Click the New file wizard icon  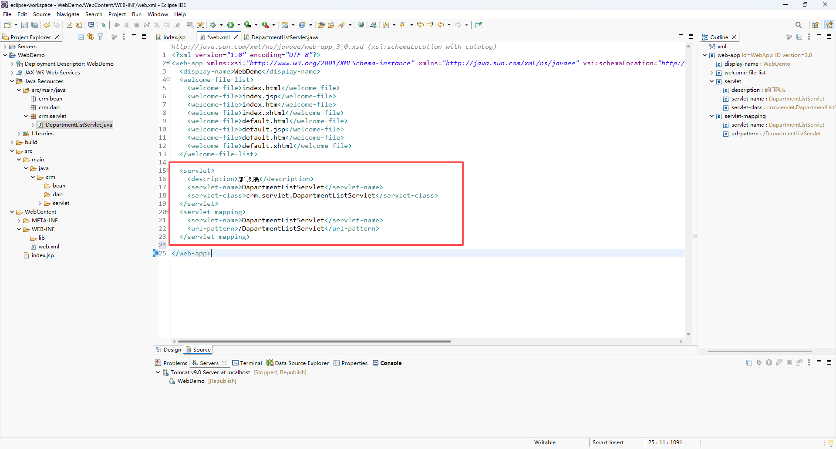tap(7, 25)
